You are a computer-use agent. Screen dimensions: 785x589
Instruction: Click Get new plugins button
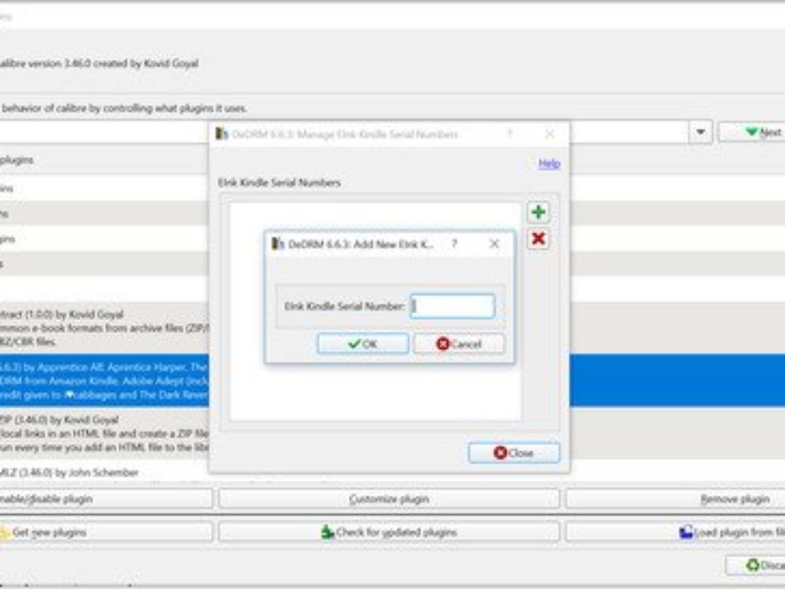pyautogui.click(x=106, y=532)
